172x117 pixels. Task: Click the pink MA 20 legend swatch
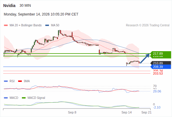point(6,25)
